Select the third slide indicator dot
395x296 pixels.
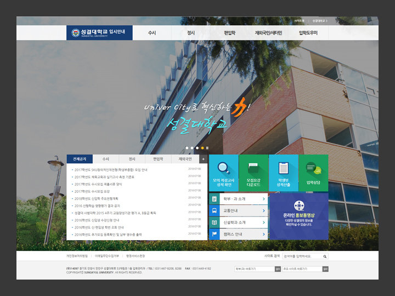198,148
